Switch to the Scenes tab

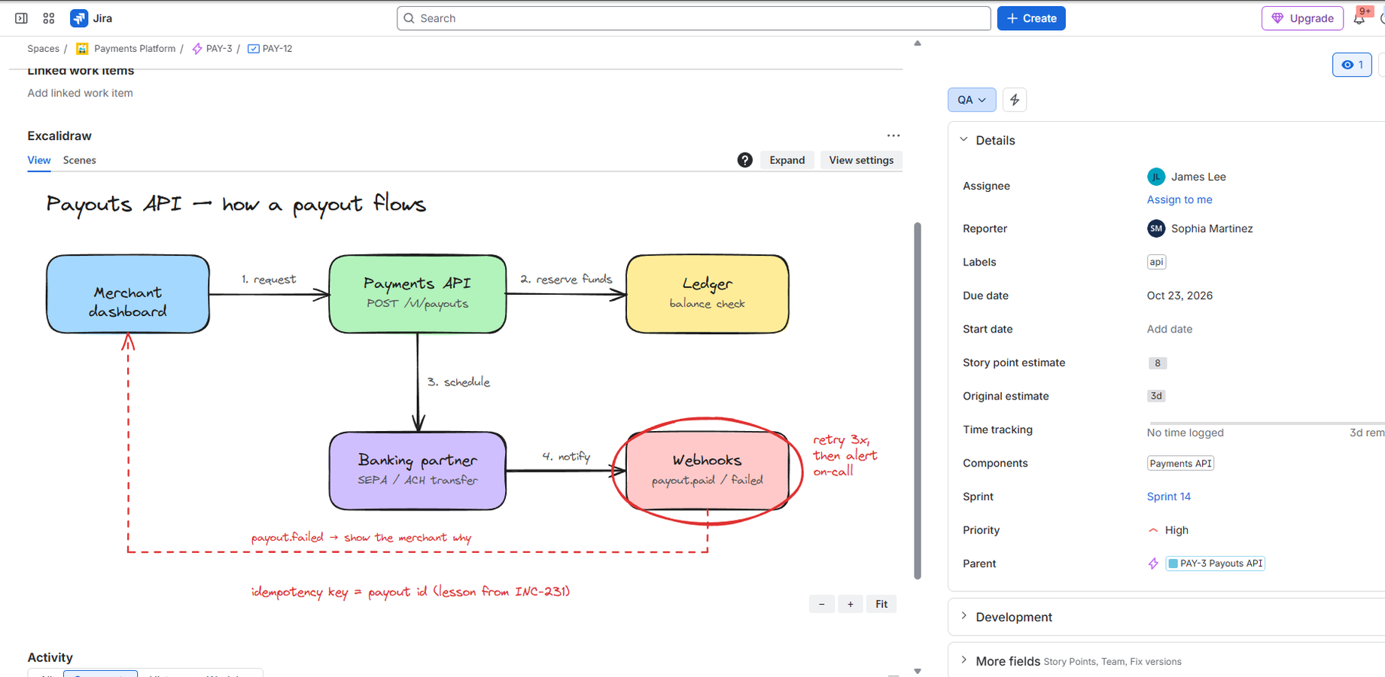click(80, 160)
